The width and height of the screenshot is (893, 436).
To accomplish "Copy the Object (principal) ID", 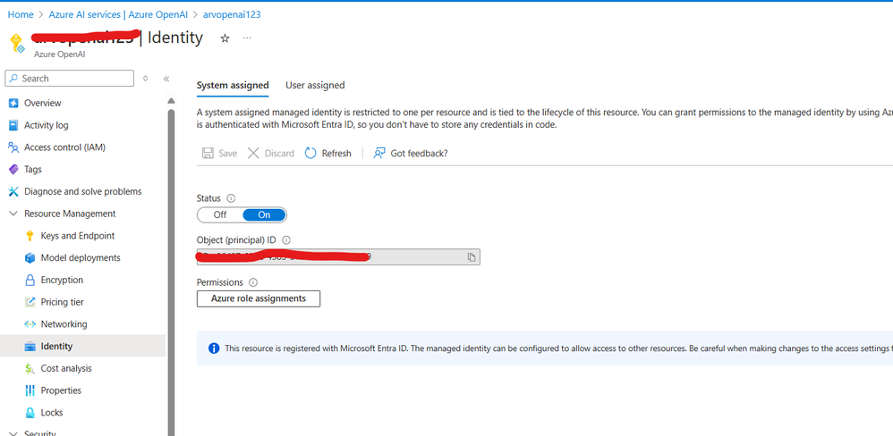I will coord(472,257).
